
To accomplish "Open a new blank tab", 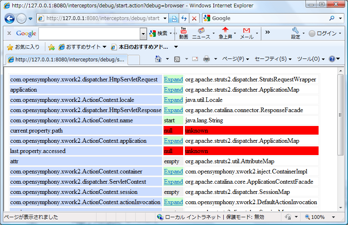I will (134, 60).
